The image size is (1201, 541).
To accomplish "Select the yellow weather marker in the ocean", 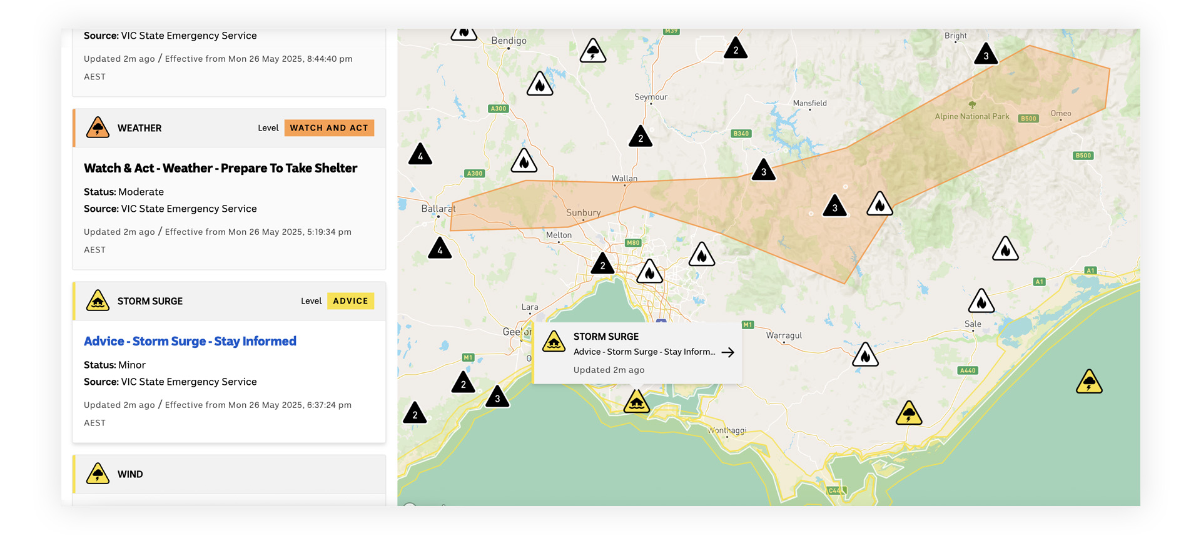I will coord(1089,382).
